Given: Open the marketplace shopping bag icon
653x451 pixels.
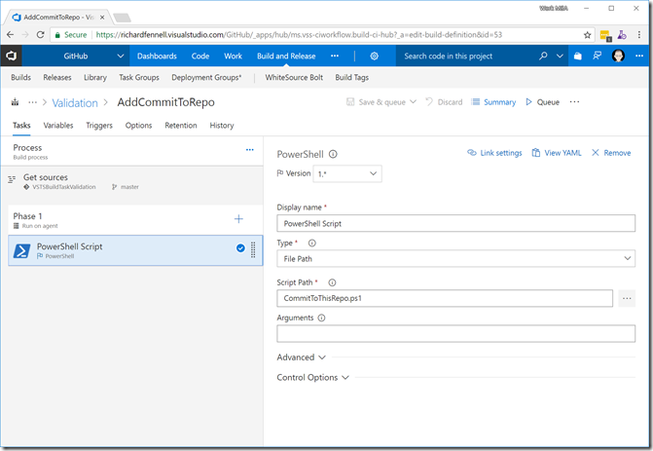Looking at the screenshot, I should (x=578, y=56).
